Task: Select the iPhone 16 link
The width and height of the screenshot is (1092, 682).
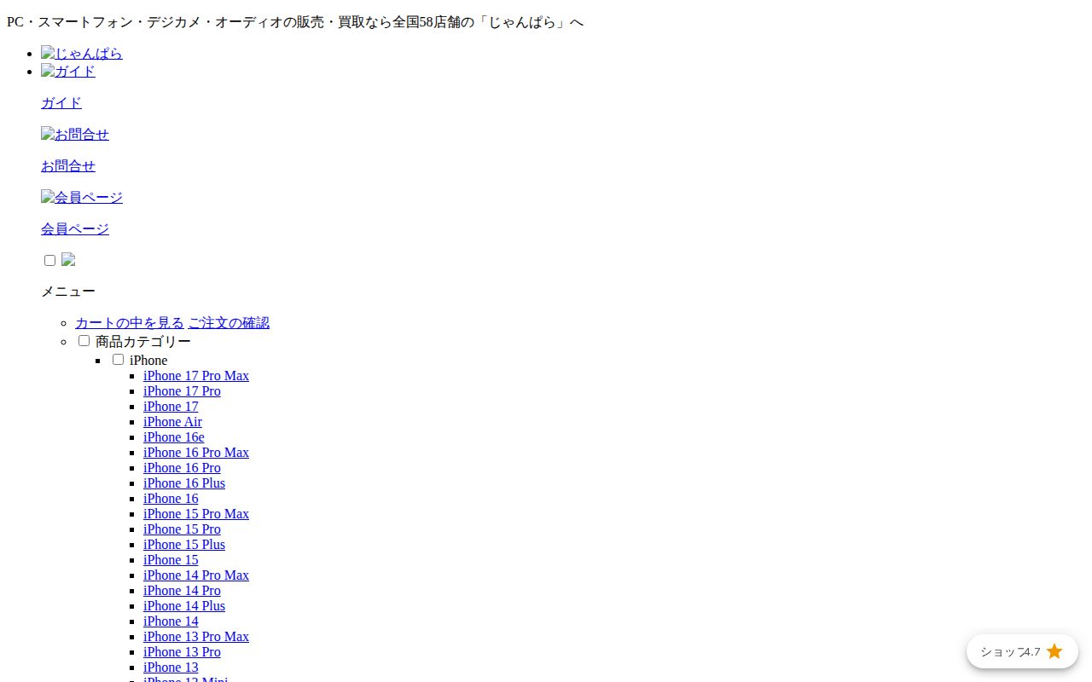Action: (171, 499)
